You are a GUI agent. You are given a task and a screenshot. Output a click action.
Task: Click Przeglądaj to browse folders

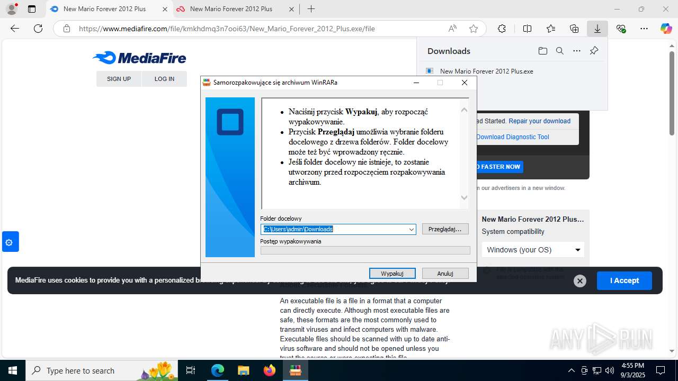pos(445,229)
